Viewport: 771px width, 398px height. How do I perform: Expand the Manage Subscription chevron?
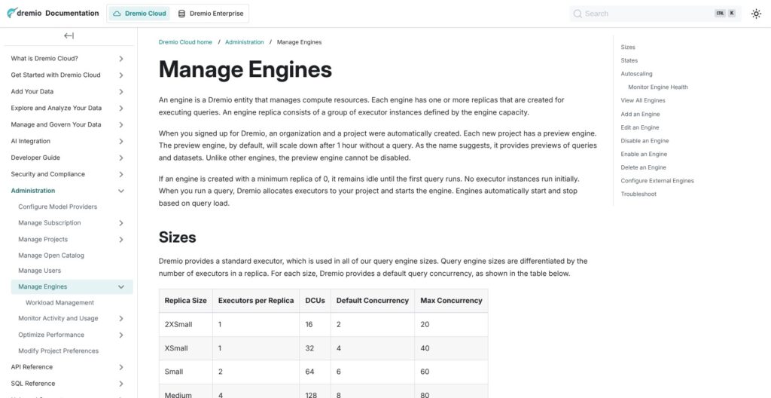[x=121, y=223]
